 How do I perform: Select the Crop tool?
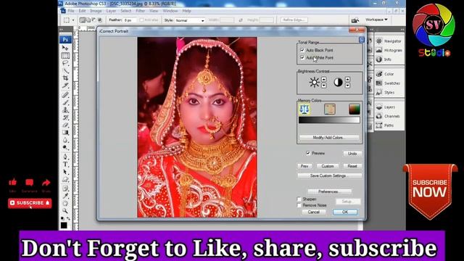(65, 78)
